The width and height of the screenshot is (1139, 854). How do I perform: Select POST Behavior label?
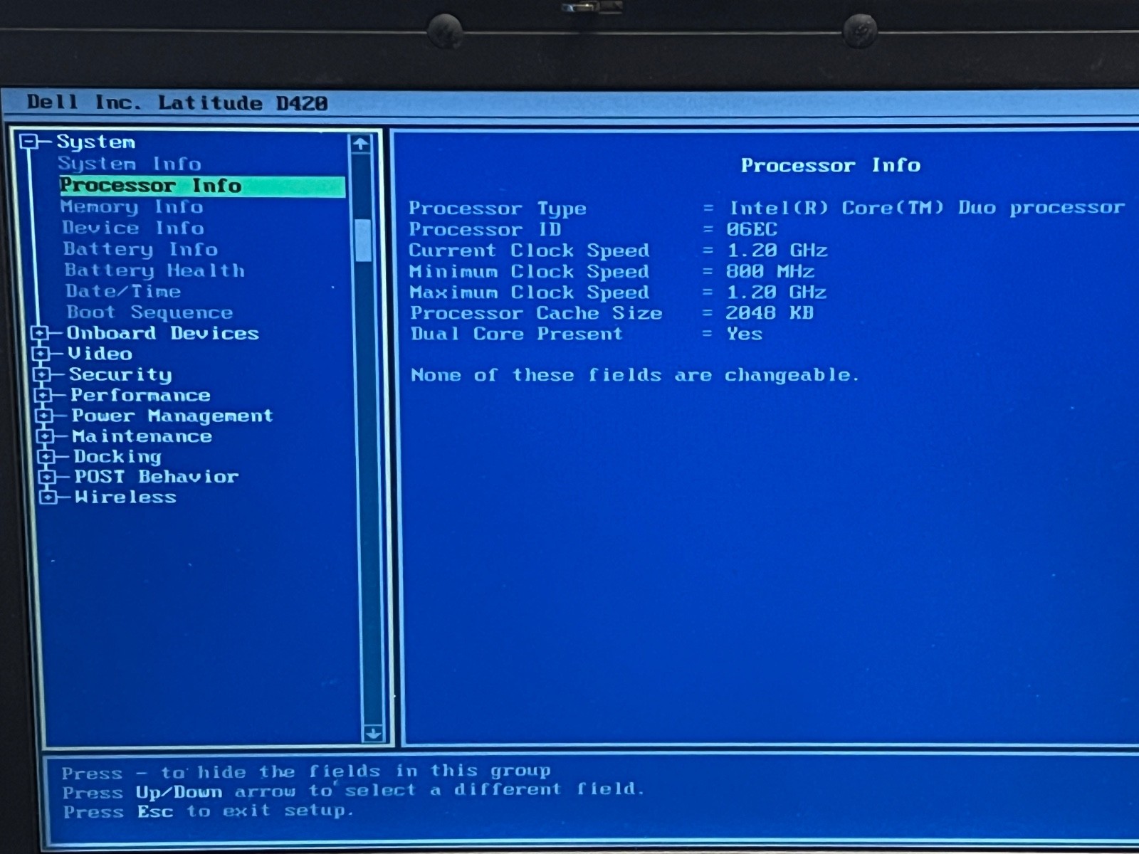click(x=157, y=477)
